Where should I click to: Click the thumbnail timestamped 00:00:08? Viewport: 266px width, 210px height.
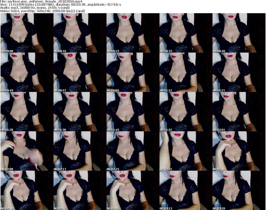[x=26, y=33]
